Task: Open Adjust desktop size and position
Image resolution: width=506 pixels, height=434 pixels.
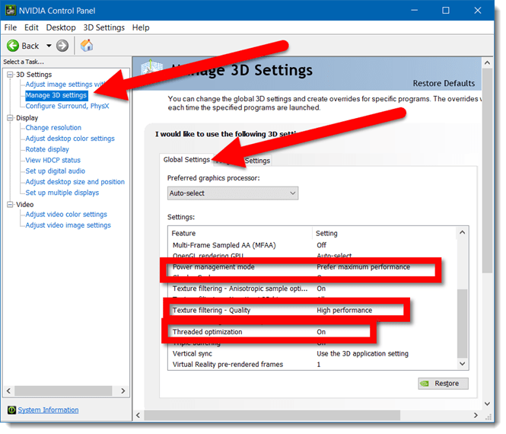Action: (75, 182)
